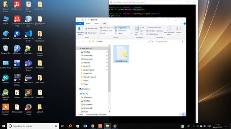Switch to large thumbnails status bar button

[x=184, y=115]
